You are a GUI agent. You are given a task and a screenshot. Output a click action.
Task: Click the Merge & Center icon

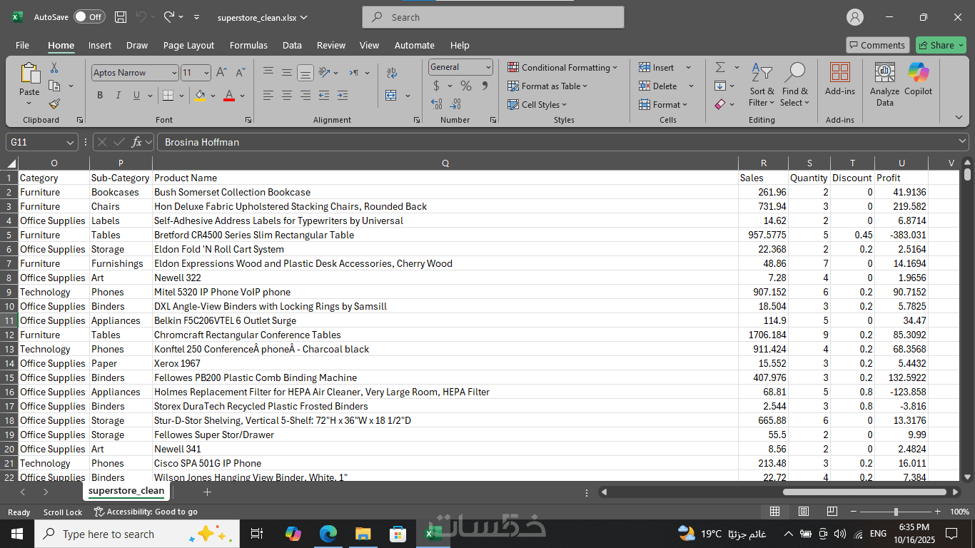point(391,96)
